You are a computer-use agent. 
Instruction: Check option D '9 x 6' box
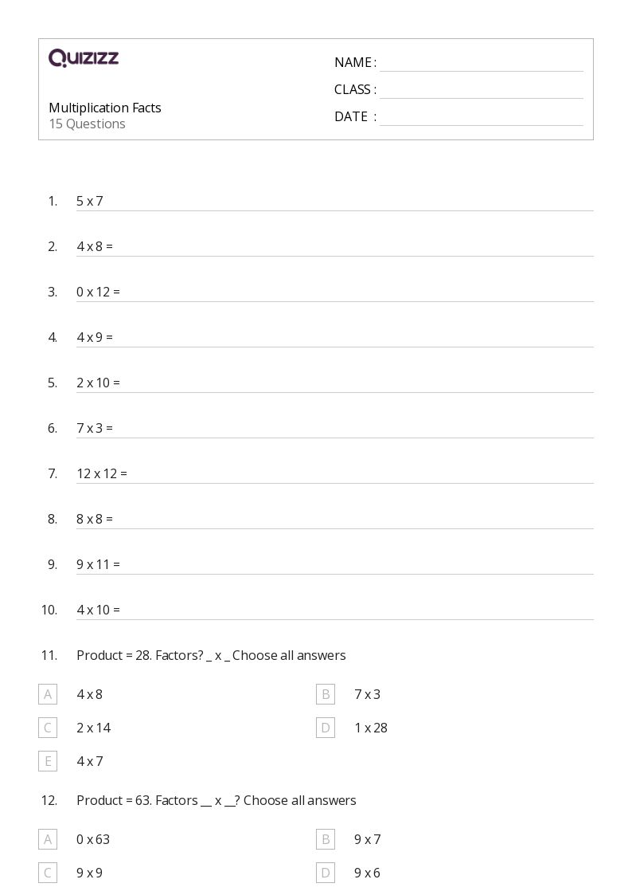(326, 873)
